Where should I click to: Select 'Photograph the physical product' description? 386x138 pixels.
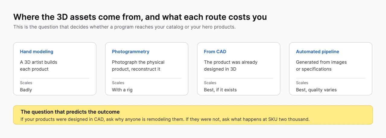pos(138,66)
